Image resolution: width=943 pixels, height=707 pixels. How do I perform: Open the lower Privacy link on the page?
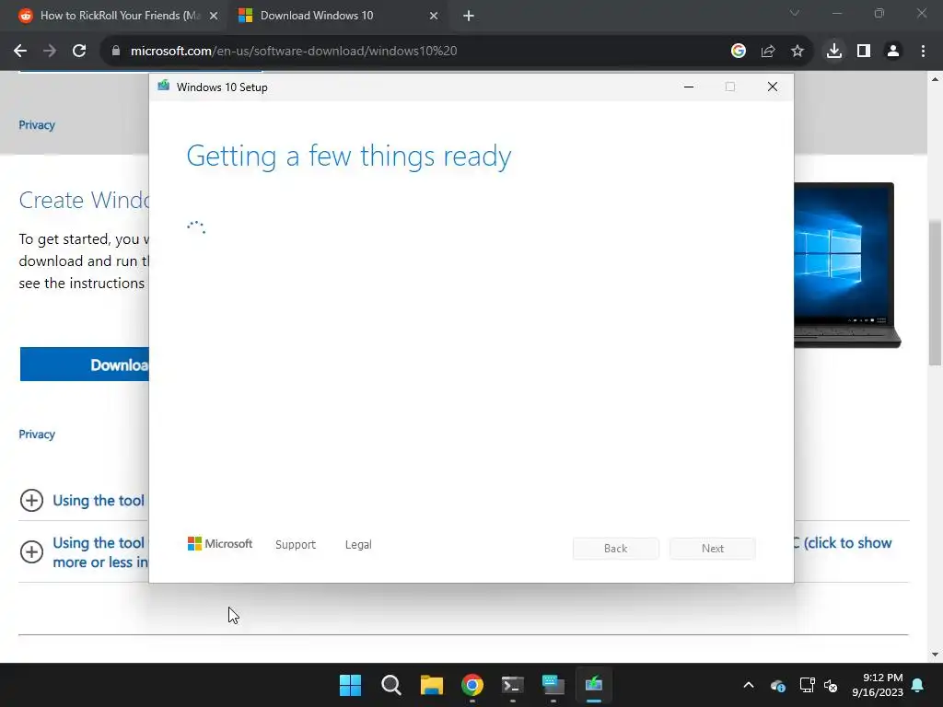pos(37,435)
